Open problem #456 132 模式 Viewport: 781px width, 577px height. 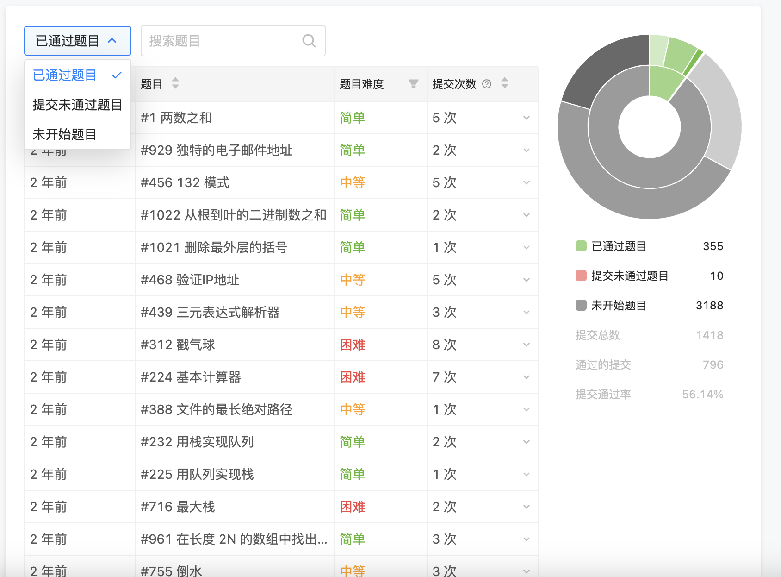(x=185, y=182)
